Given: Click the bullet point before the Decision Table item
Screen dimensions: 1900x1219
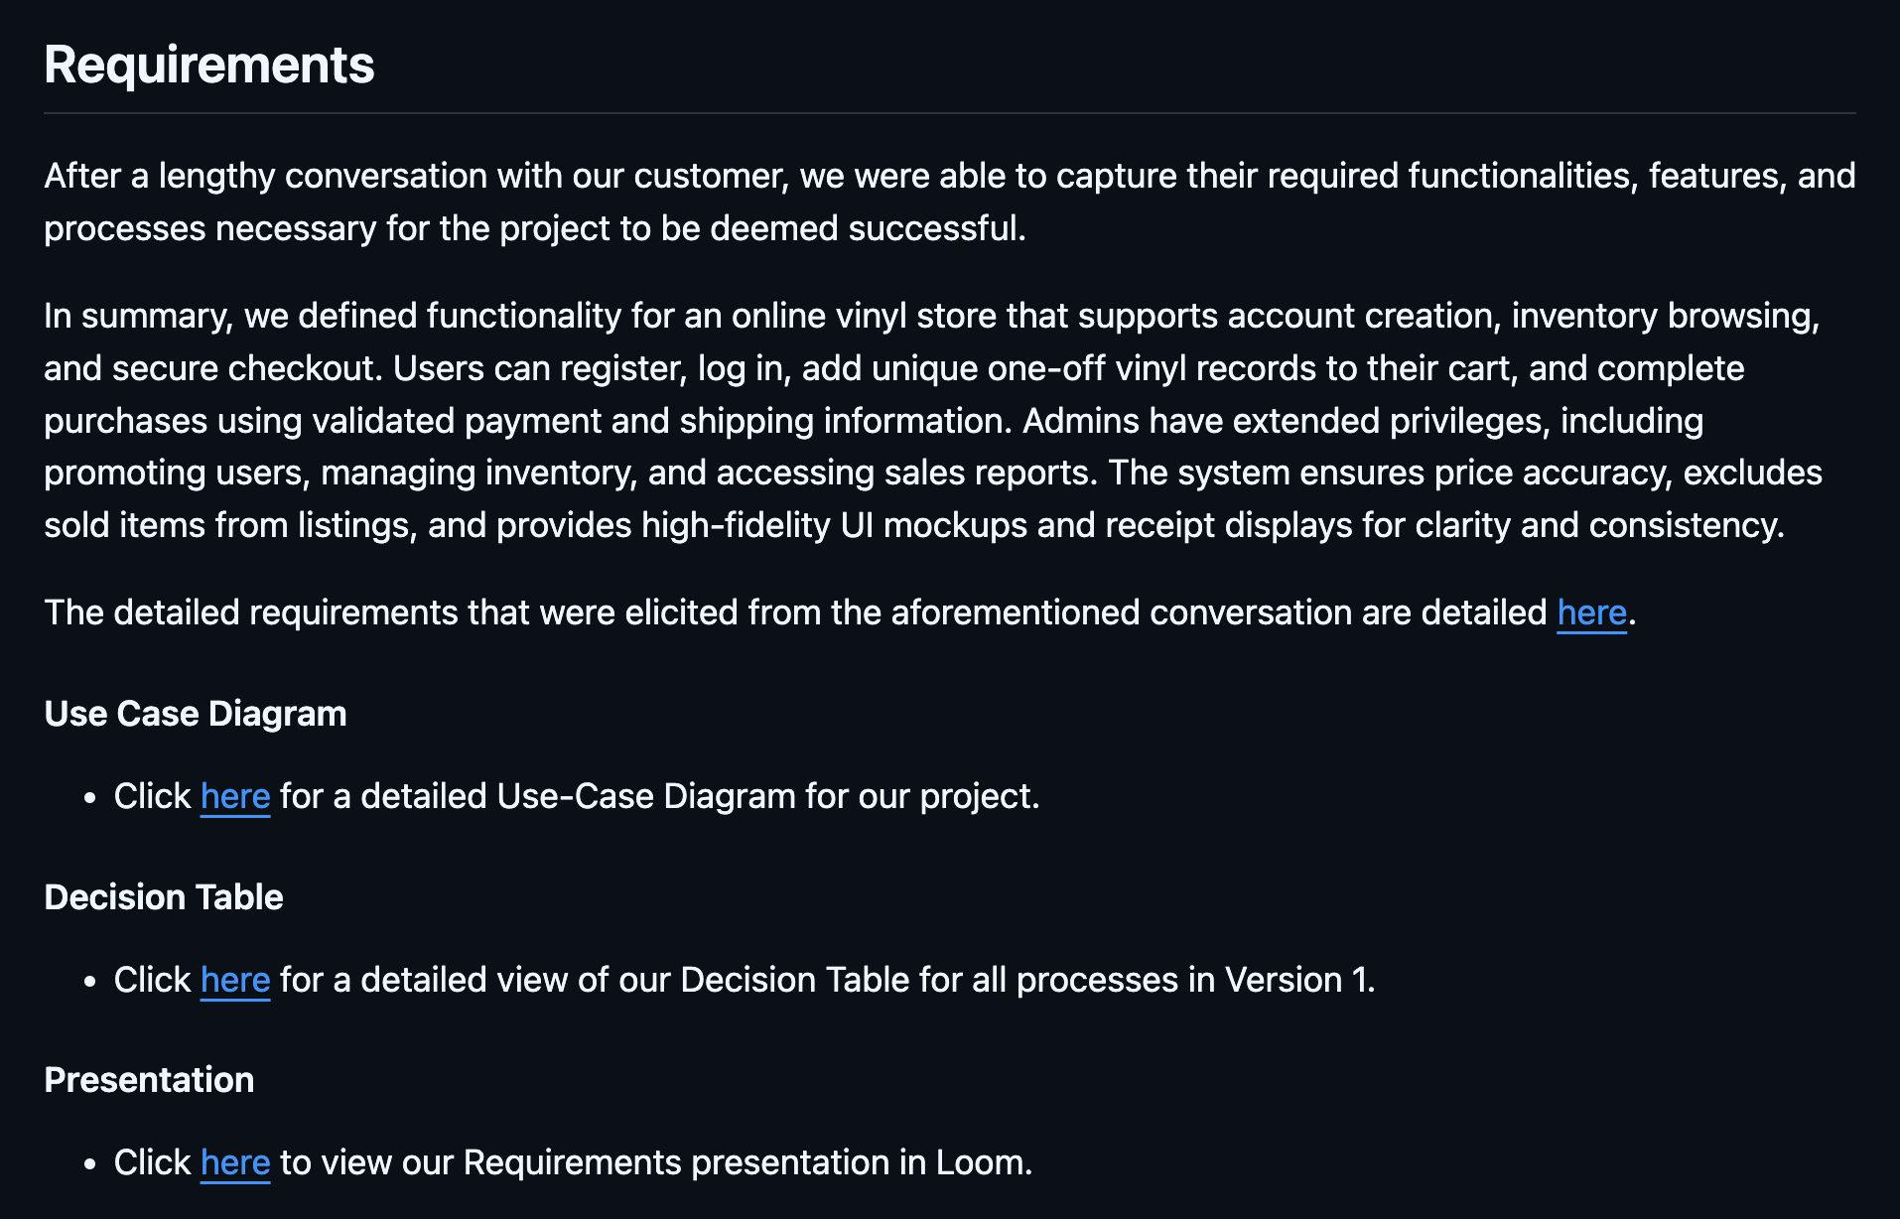Looking at the screenshot, I should [90, 981].
